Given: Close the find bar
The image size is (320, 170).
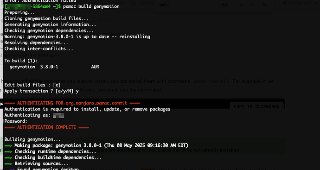Looking at the screenshot, I should click(x=264, y=5).
